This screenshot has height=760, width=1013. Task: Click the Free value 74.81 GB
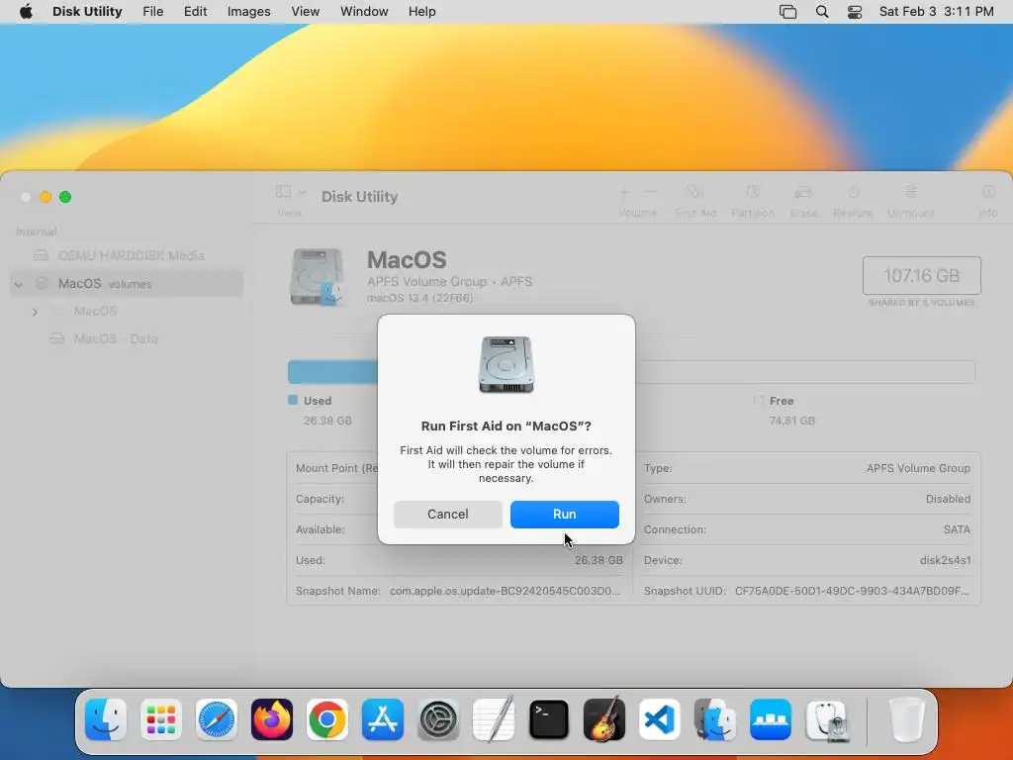coord(792,420)
